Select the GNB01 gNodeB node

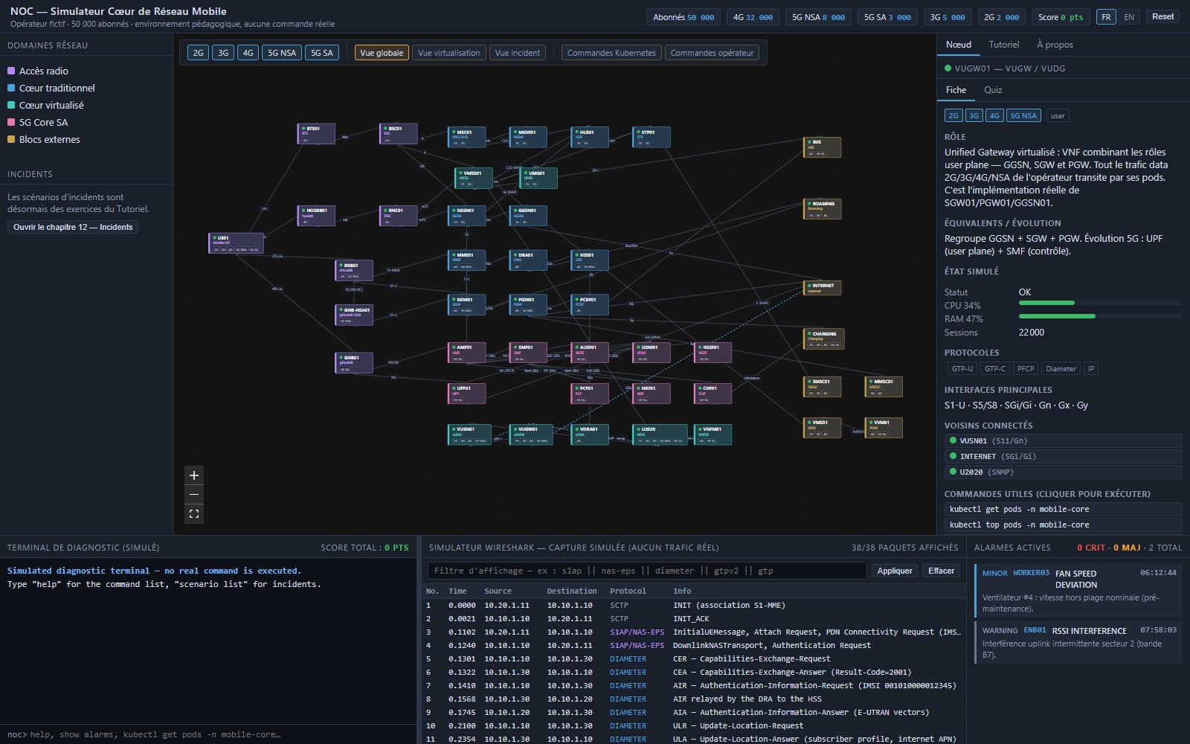[353, 363]
